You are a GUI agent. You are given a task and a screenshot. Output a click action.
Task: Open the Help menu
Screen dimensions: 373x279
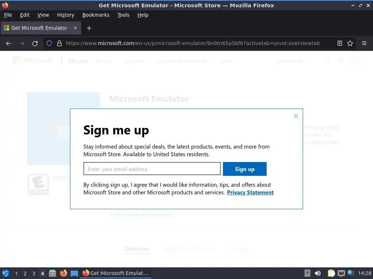(143, 15)
